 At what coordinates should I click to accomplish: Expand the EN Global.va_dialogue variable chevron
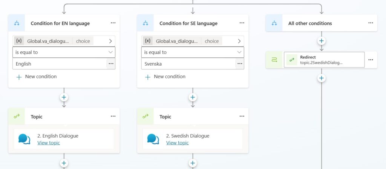(x=110, y=41)
